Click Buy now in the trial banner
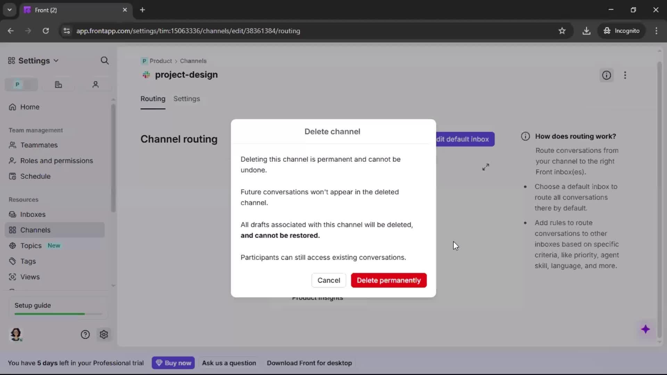Screen dimensions: 667x375 (x=173, y=363)
